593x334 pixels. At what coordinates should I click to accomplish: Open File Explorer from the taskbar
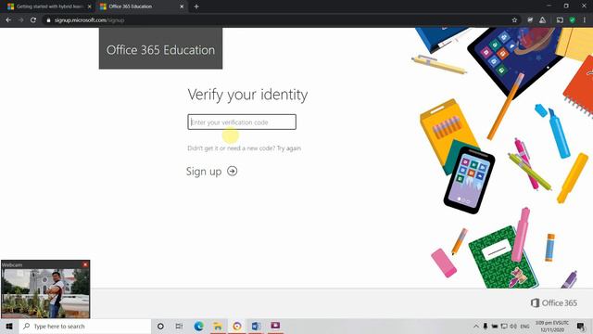click(218, 326)
